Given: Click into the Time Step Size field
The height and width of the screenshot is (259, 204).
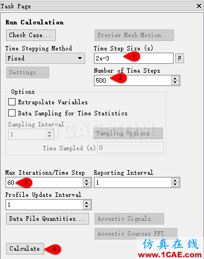Looking at the screenshot, I should coord(134,58).
